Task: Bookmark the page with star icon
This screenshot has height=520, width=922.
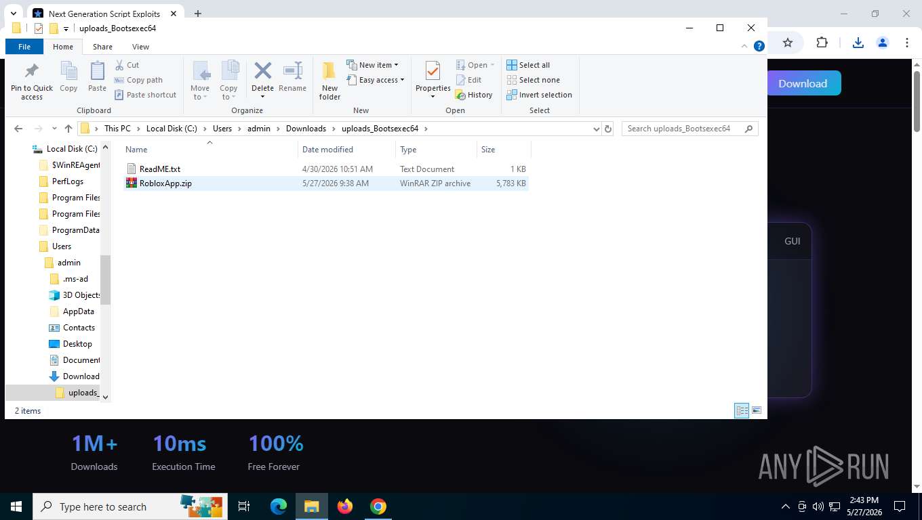Action: (788, 43)
